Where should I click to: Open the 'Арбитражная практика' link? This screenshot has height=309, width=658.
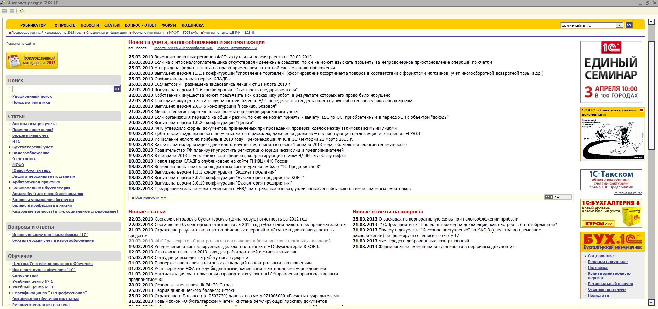coord(36,182)
